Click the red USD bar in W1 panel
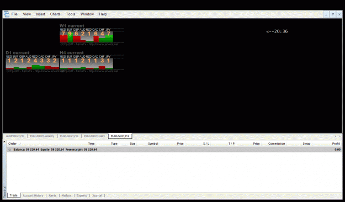Screen dimensions: 345x202 click(x=63, y=39)
